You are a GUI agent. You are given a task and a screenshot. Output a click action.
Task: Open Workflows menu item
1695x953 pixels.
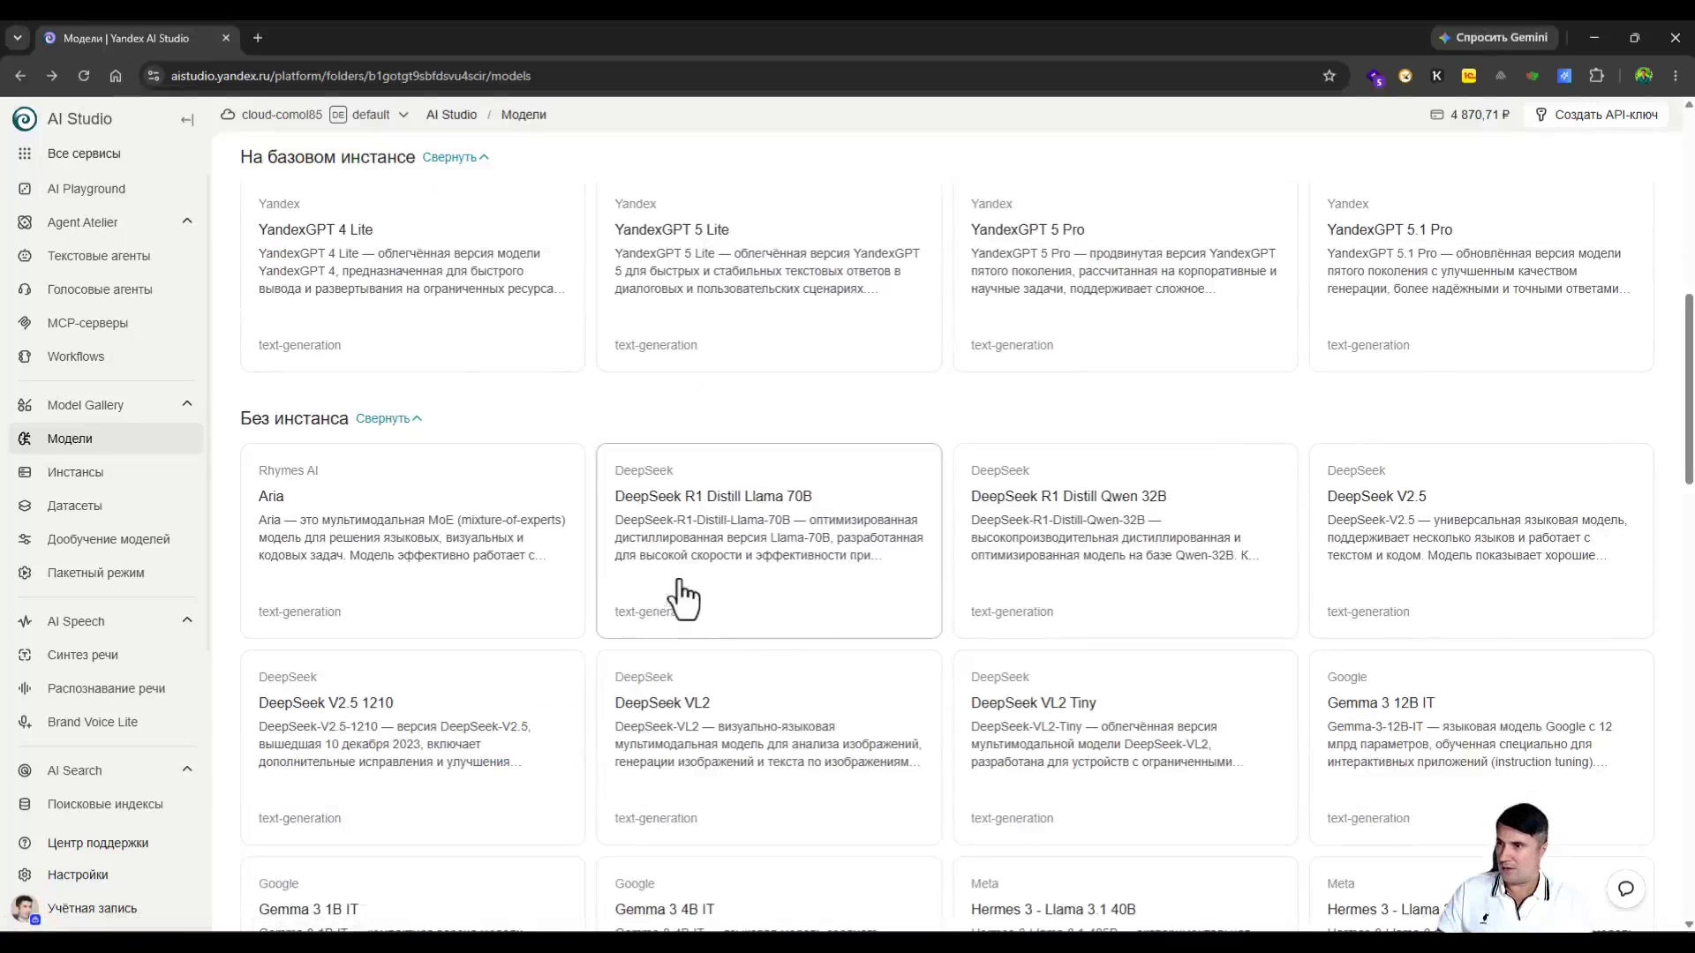[106, 356]
